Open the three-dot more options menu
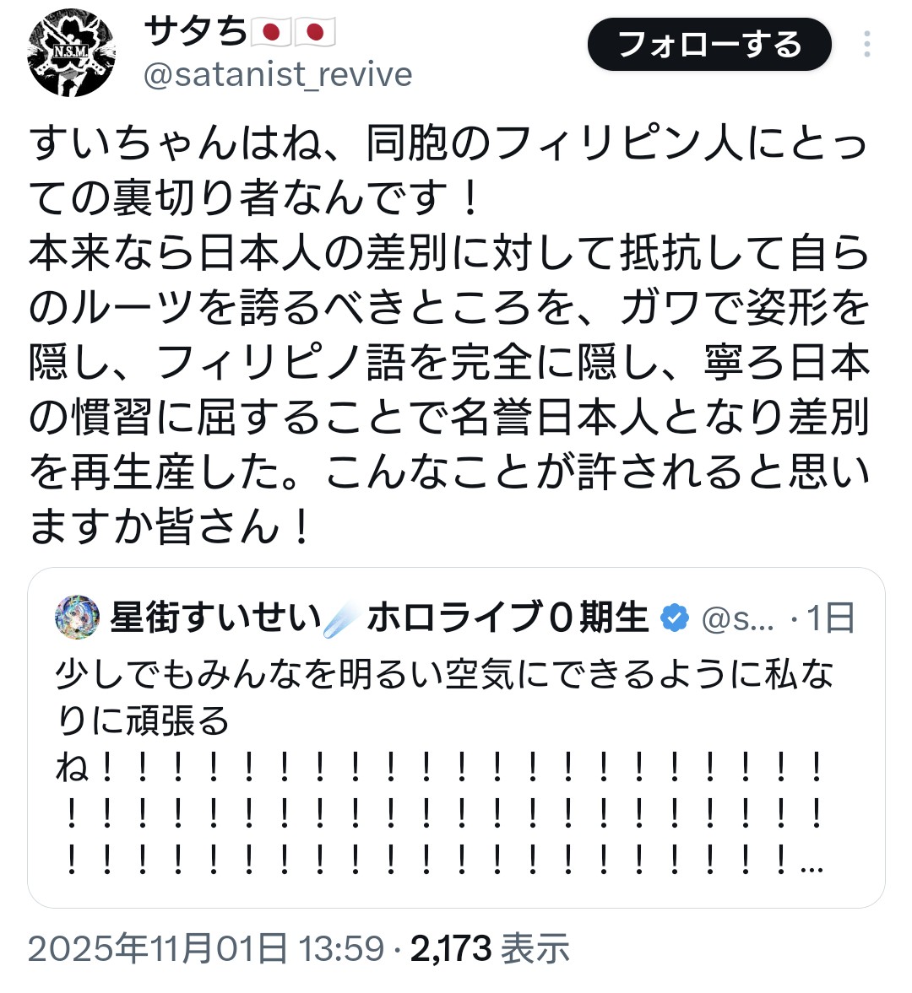 pyautogui.click(x=866, y=45)
